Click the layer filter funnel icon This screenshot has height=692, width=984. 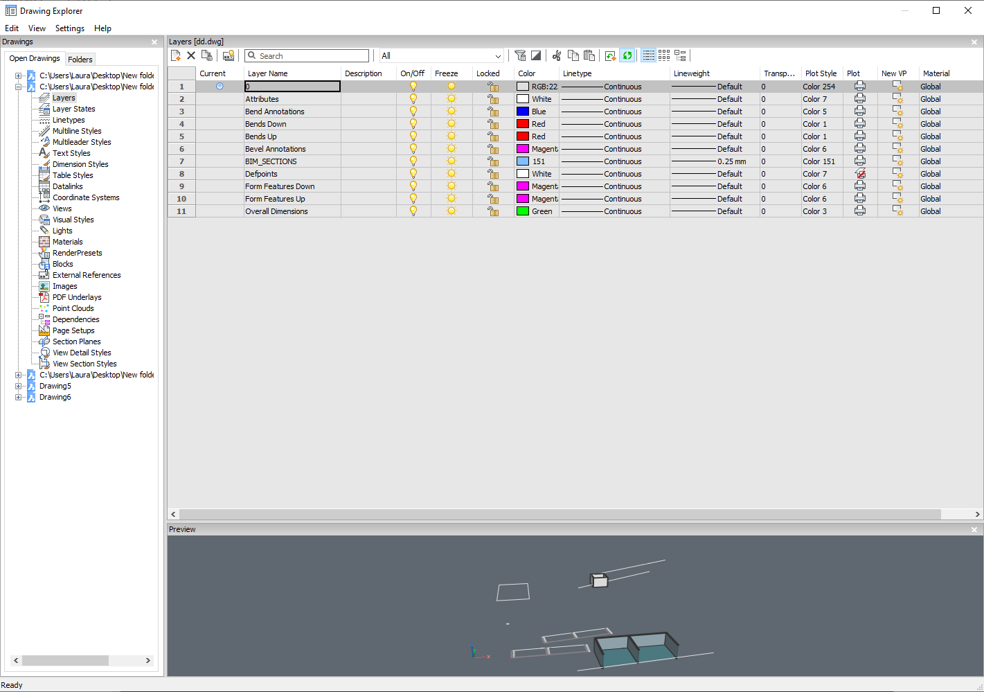[520, 55]
